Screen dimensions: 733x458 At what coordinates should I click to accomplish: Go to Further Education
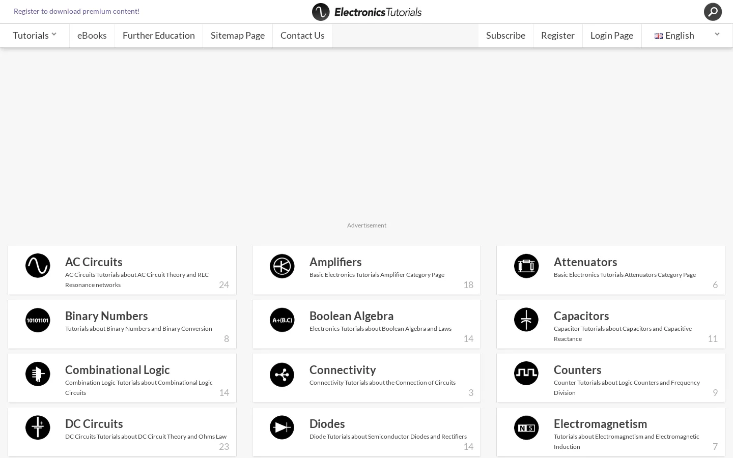coord(159,36)
